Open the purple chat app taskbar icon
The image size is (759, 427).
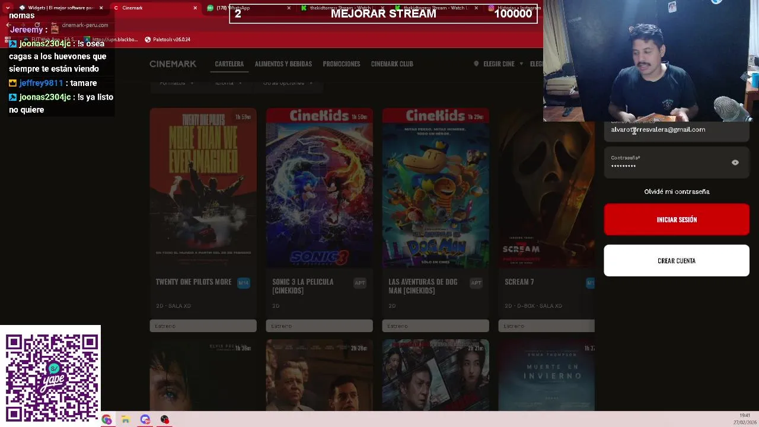click(145, 420)
